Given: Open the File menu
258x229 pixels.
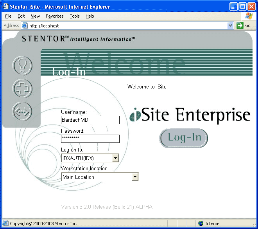Looking at the screenshot, I should point(8,16).
